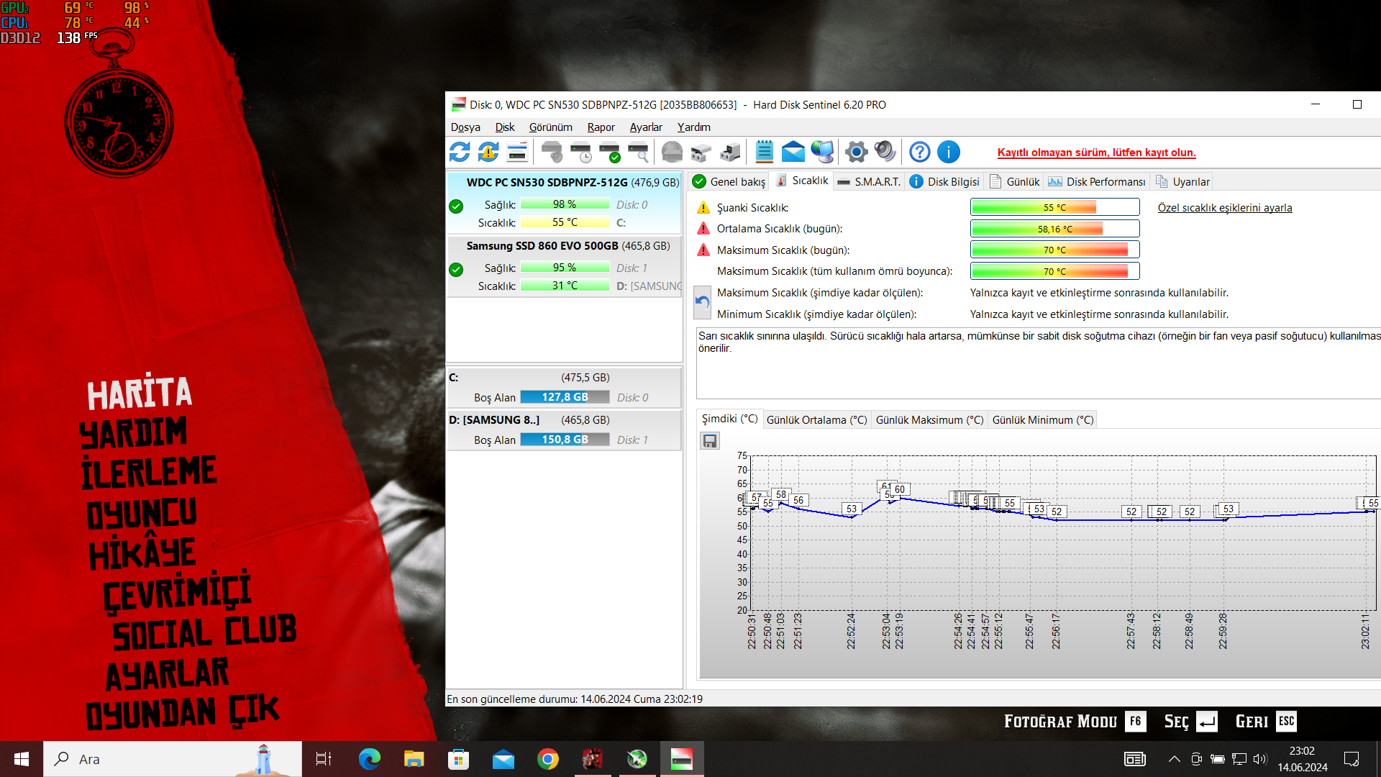Screen dimensions: 1381x777
Task: Switch to the S.M.A.R.T. tab
Action: (869, 182)
